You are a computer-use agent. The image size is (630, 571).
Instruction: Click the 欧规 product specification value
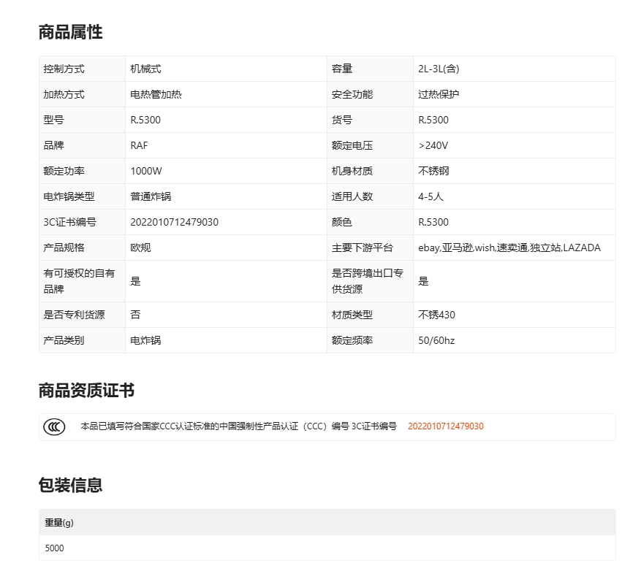click(x=140, y=248)
